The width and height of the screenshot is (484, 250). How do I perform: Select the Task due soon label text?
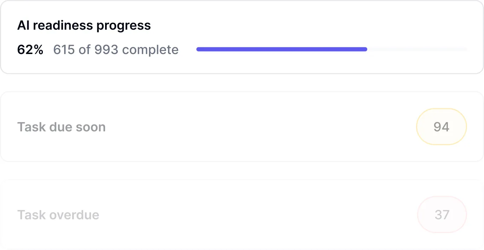pos(62,127)
